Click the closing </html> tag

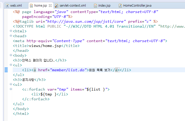click(x=21, y=114)
